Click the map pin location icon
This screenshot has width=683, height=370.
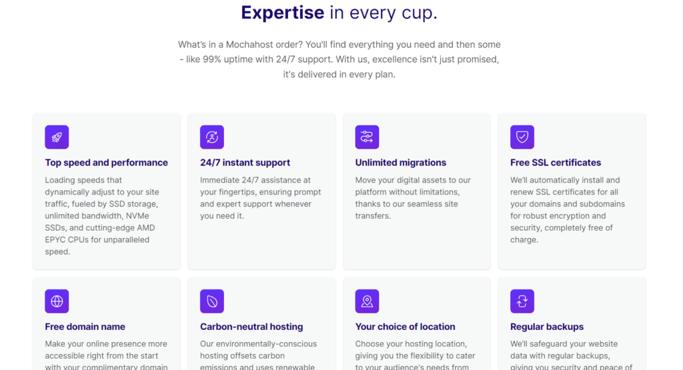367,301
